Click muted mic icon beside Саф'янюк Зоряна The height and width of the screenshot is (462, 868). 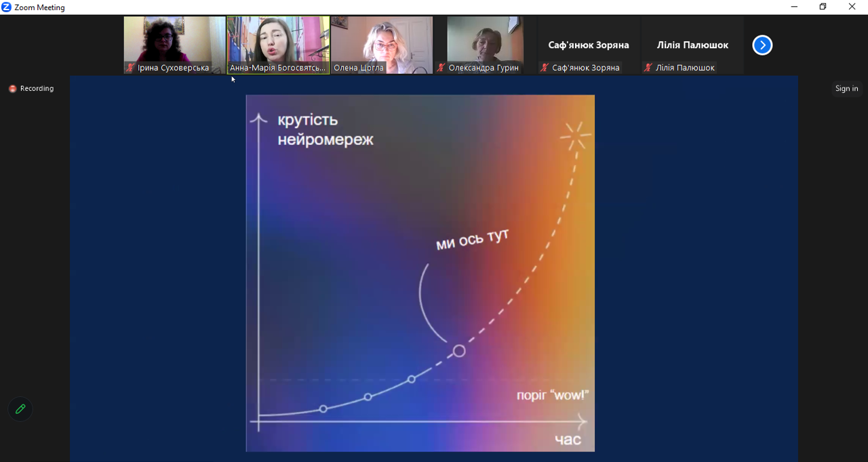(545, 68)
